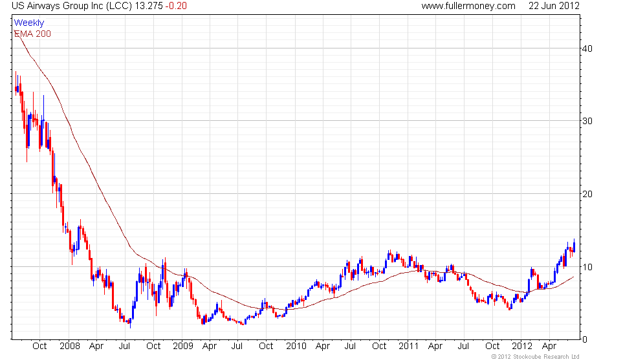Click the 'Oct' label just before 2012
Screen dimensions: 634x362
492,346
